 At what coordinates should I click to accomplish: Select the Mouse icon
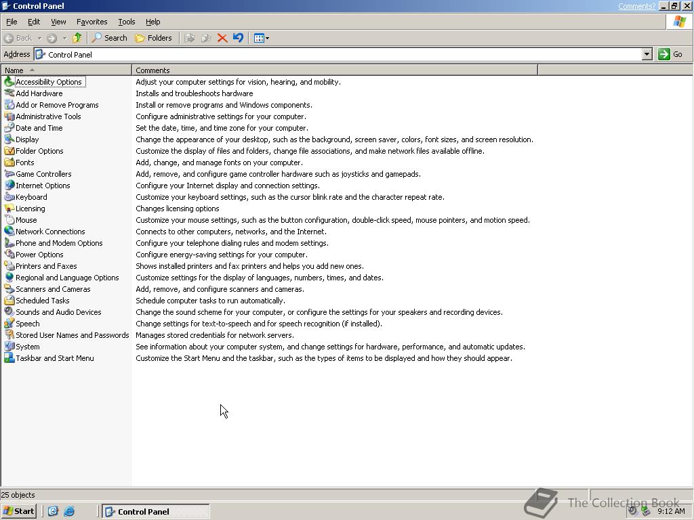(x=9, y=220)
